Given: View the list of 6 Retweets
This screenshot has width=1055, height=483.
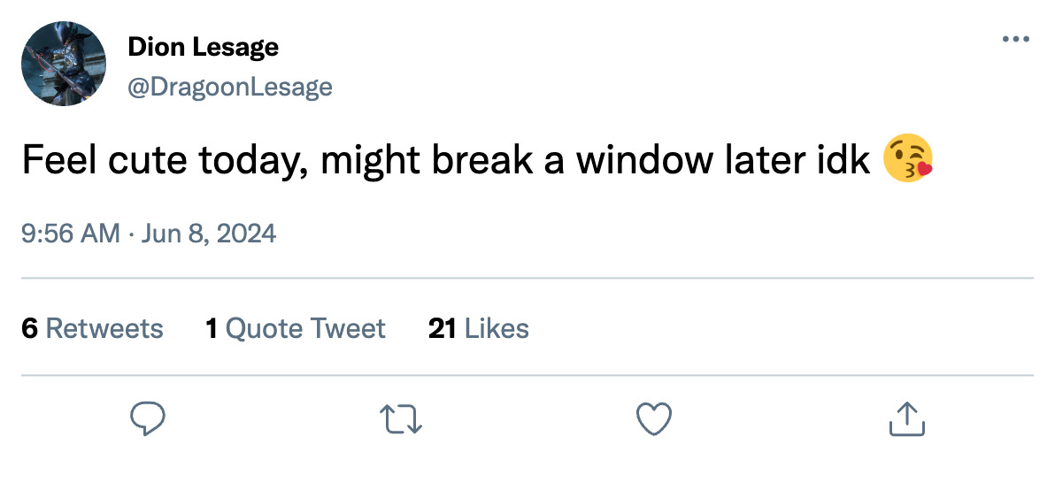Looking at the screenshot, I should (92, 329).
